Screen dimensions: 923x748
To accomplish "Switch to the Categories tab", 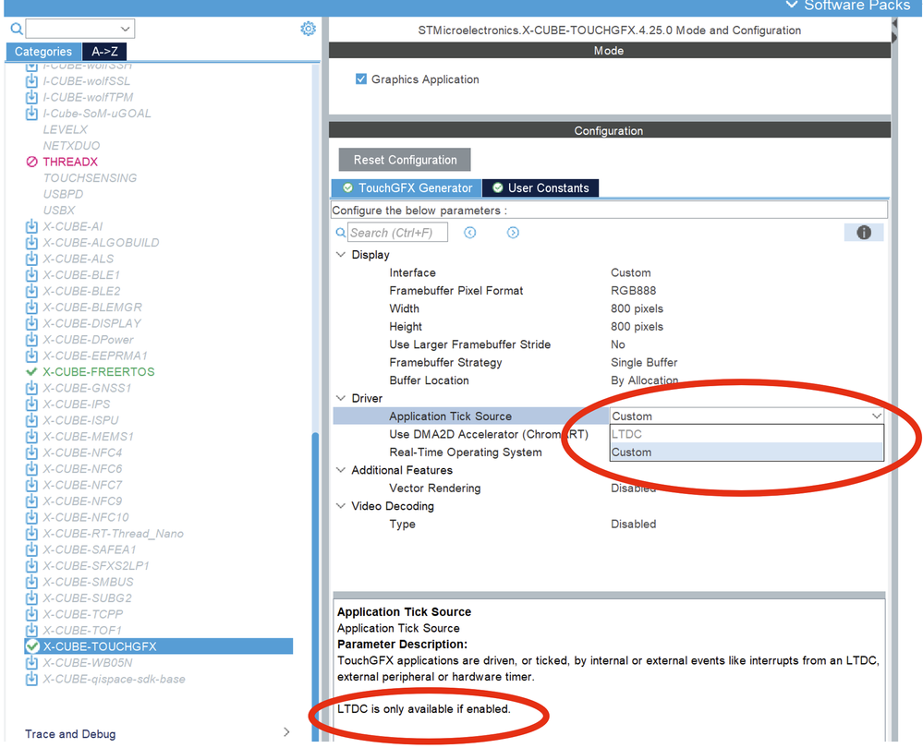I will (43, 52).
